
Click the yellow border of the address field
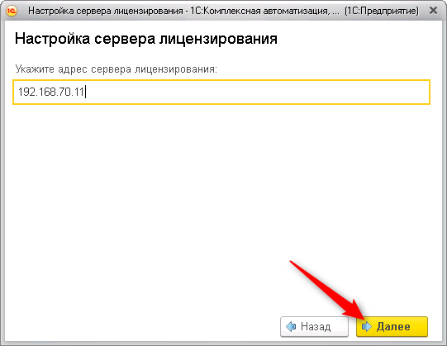221,80
